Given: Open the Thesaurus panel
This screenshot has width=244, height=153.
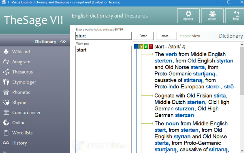Looking at the screenshot, I should 18,72.
